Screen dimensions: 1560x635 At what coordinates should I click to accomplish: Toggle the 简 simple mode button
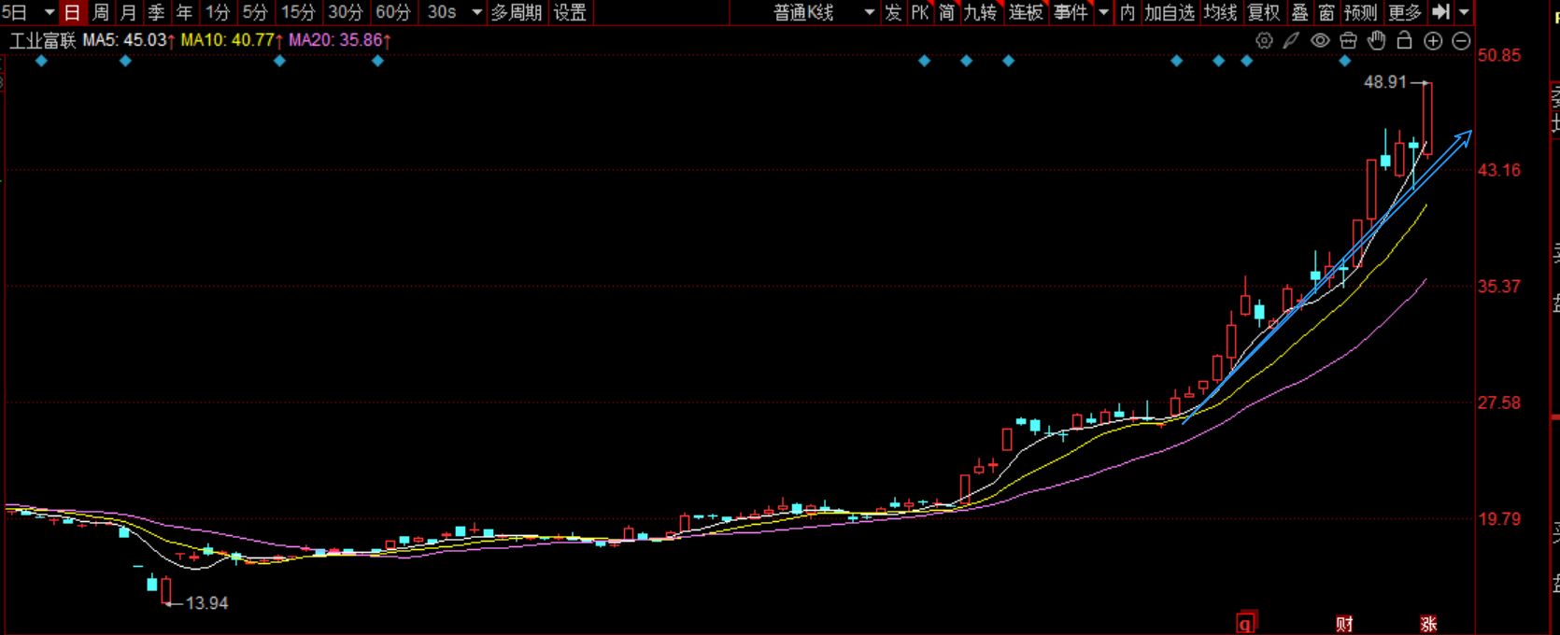[947, 12]
